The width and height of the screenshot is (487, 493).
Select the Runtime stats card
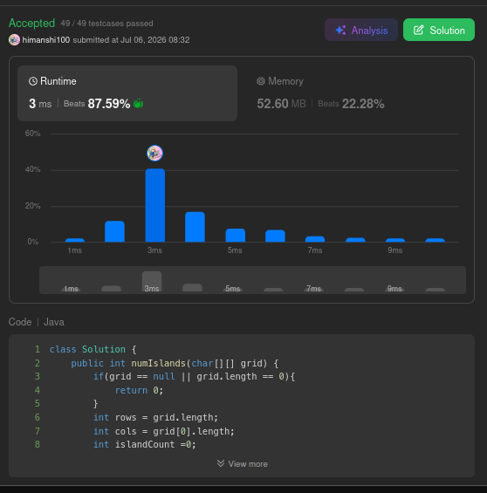(x=127, y=93)
